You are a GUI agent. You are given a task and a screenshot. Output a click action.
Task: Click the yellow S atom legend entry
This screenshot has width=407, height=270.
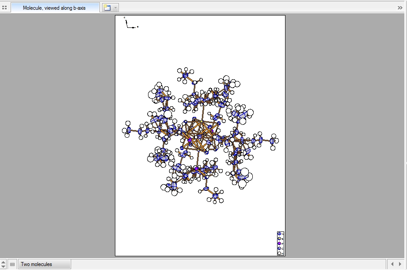coord(279,239)
